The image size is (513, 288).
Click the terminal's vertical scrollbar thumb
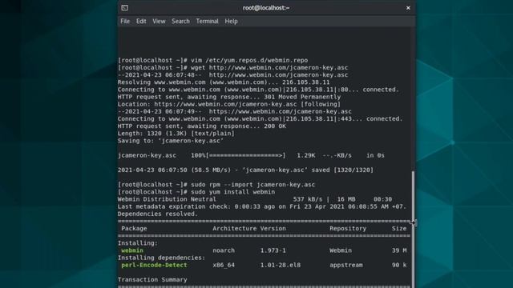(x=414, y=229)
